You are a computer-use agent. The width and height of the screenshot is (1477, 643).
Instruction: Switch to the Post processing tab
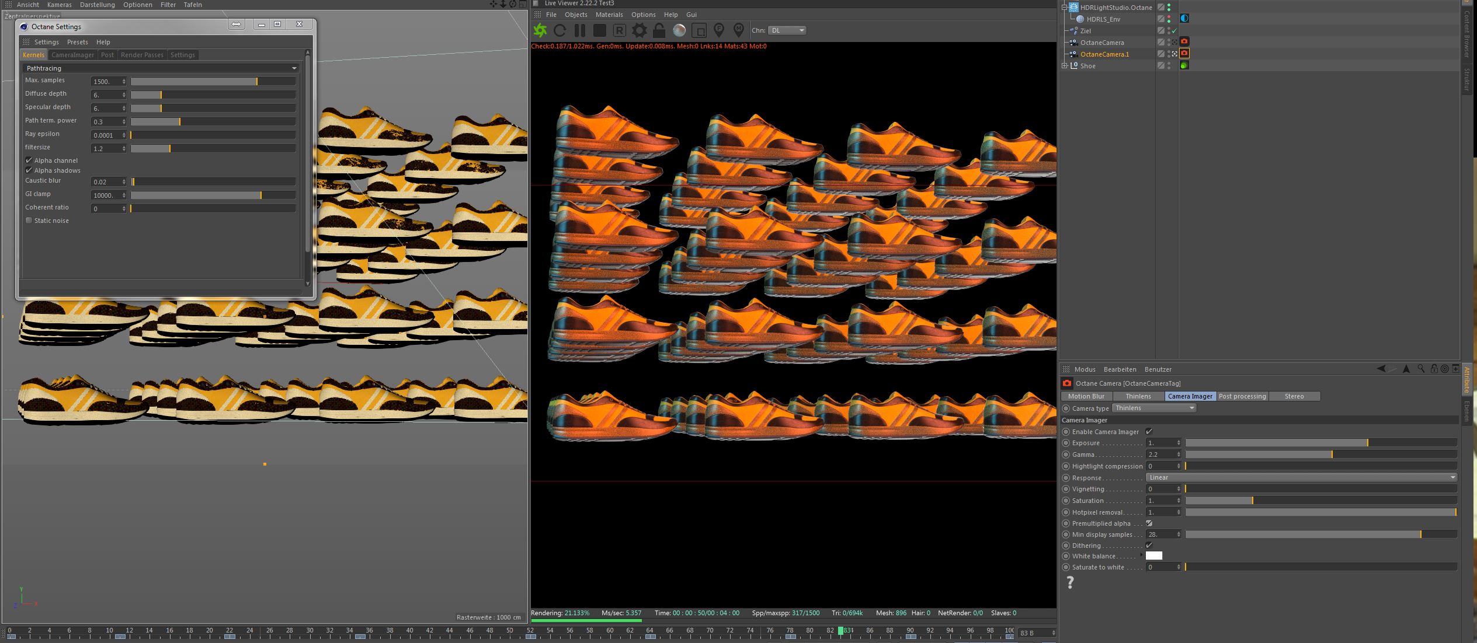tap(1242, 396)
